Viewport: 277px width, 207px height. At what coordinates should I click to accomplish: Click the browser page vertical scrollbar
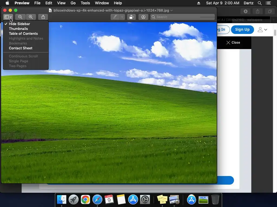pyautogui.click(x=275, y=33)
